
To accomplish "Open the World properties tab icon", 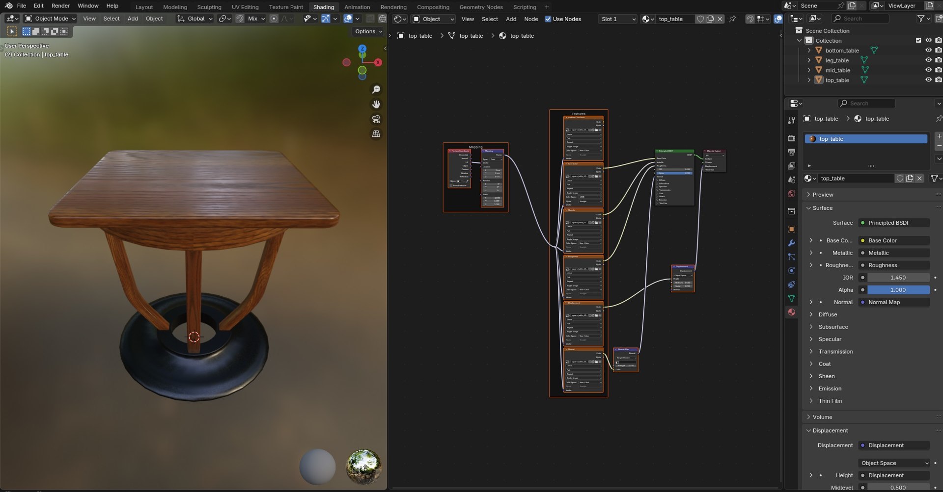I will coord(791,194).
